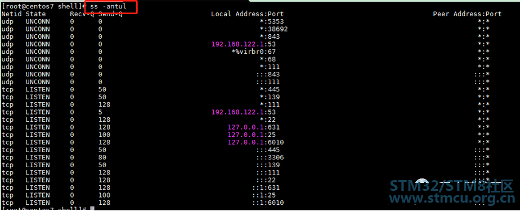Click '192.168.122.1:53' in the udp row
Screen dimensions: 520x211
tap(244, 44)
